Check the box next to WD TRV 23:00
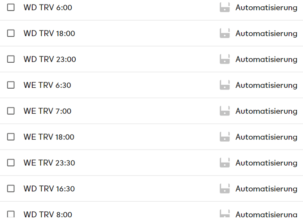 [11, 59]
